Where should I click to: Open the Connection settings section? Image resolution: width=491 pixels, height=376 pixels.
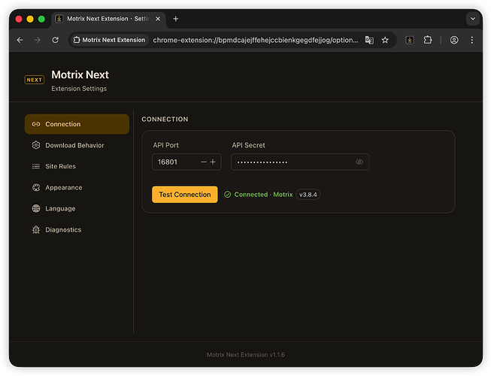click(77, 124)
